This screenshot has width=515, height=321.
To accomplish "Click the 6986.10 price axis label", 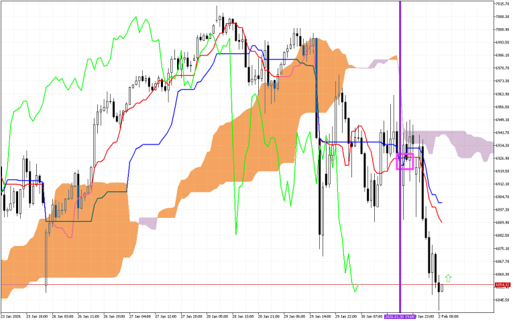I will 503,56.
